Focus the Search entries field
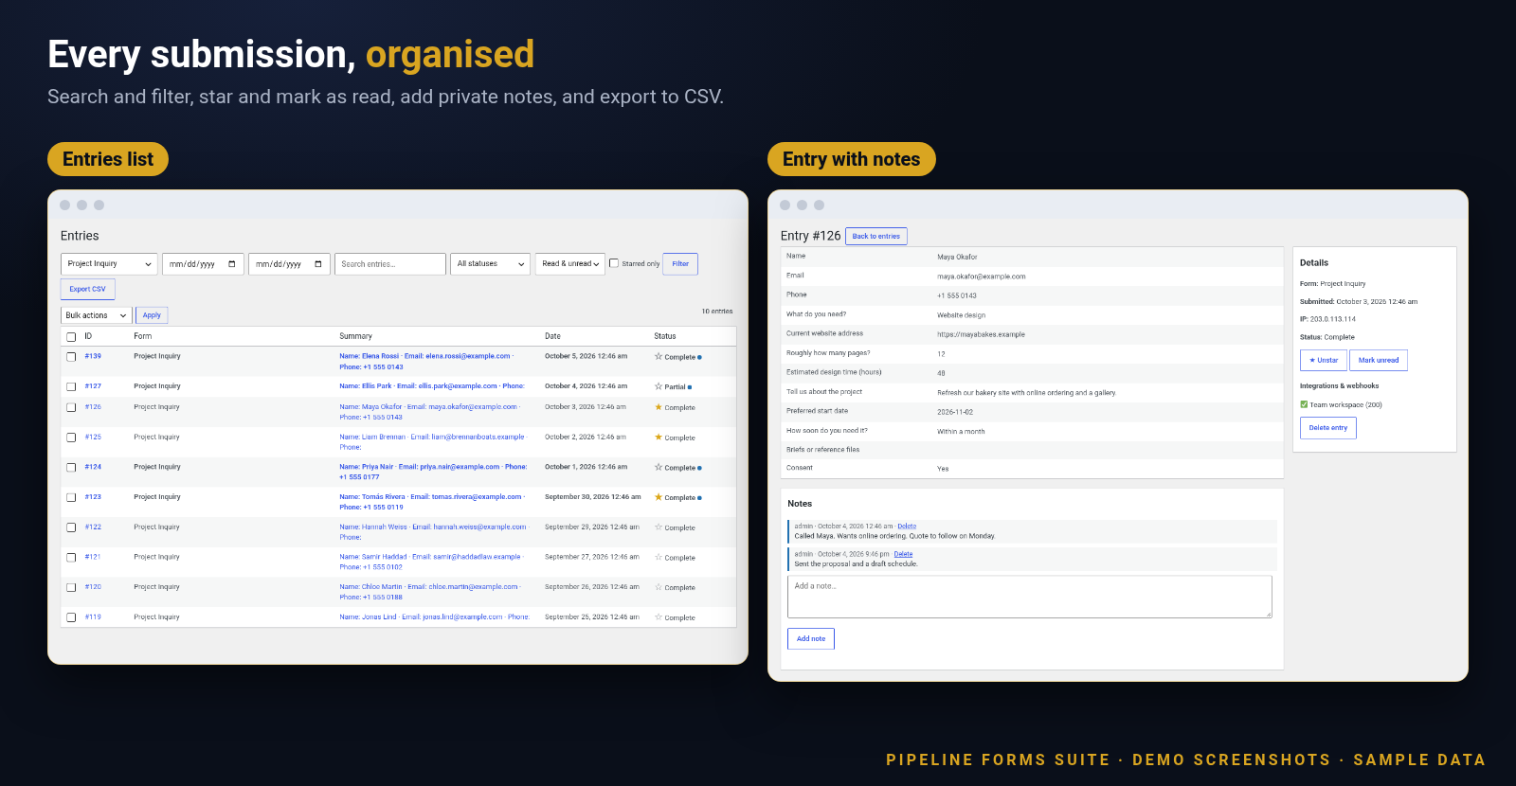The image size is (1516, 786). pyautogui.click(x=390, y=264)
